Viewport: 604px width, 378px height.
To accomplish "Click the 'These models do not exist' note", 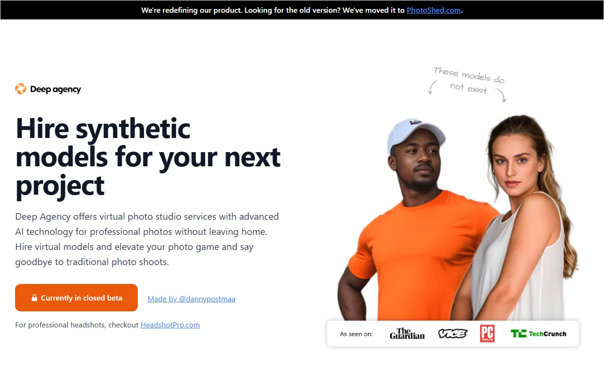I will tap(469, 81).
